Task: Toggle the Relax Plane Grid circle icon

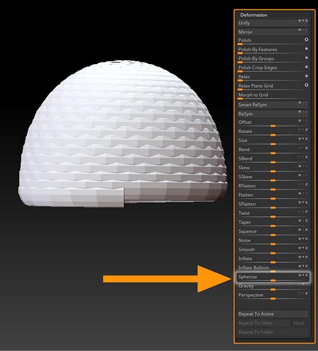Action: 307,85
